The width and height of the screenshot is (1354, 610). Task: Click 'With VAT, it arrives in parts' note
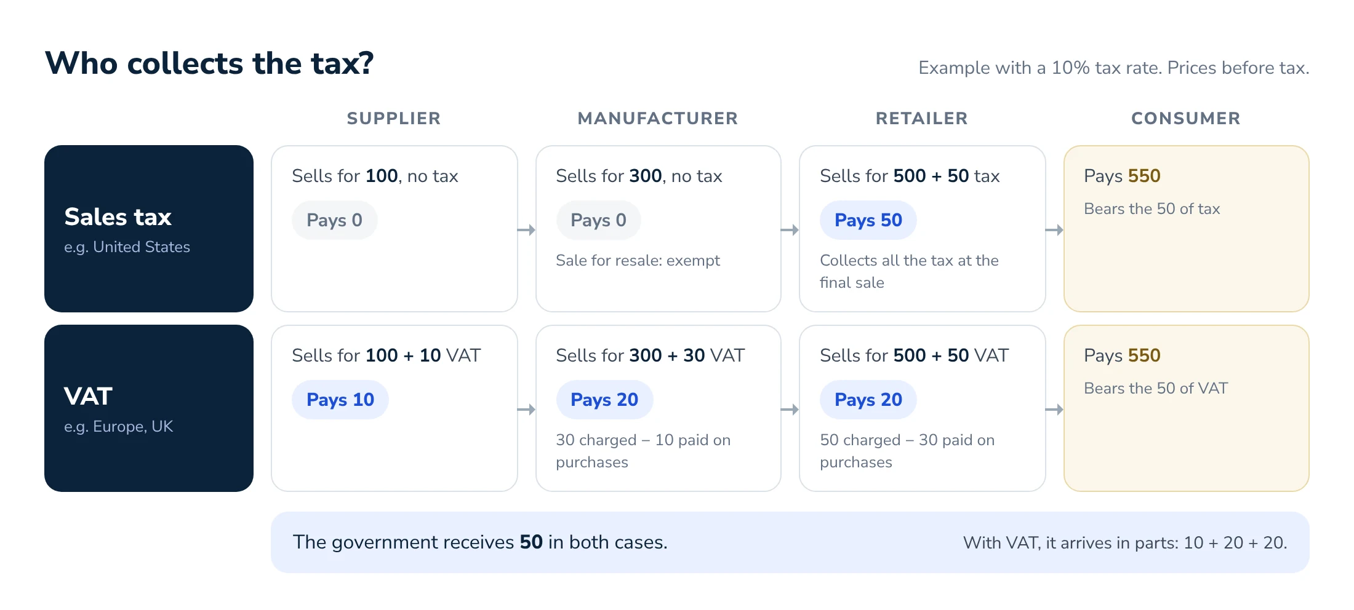click(1125, 543)
